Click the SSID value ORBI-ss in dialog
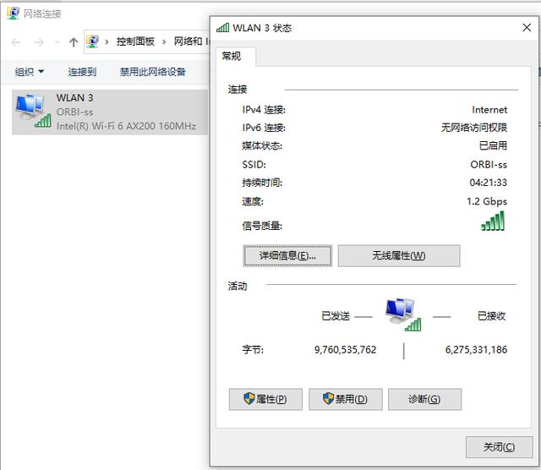The width and height of the screenshot is (541, 470). [489, 165]
